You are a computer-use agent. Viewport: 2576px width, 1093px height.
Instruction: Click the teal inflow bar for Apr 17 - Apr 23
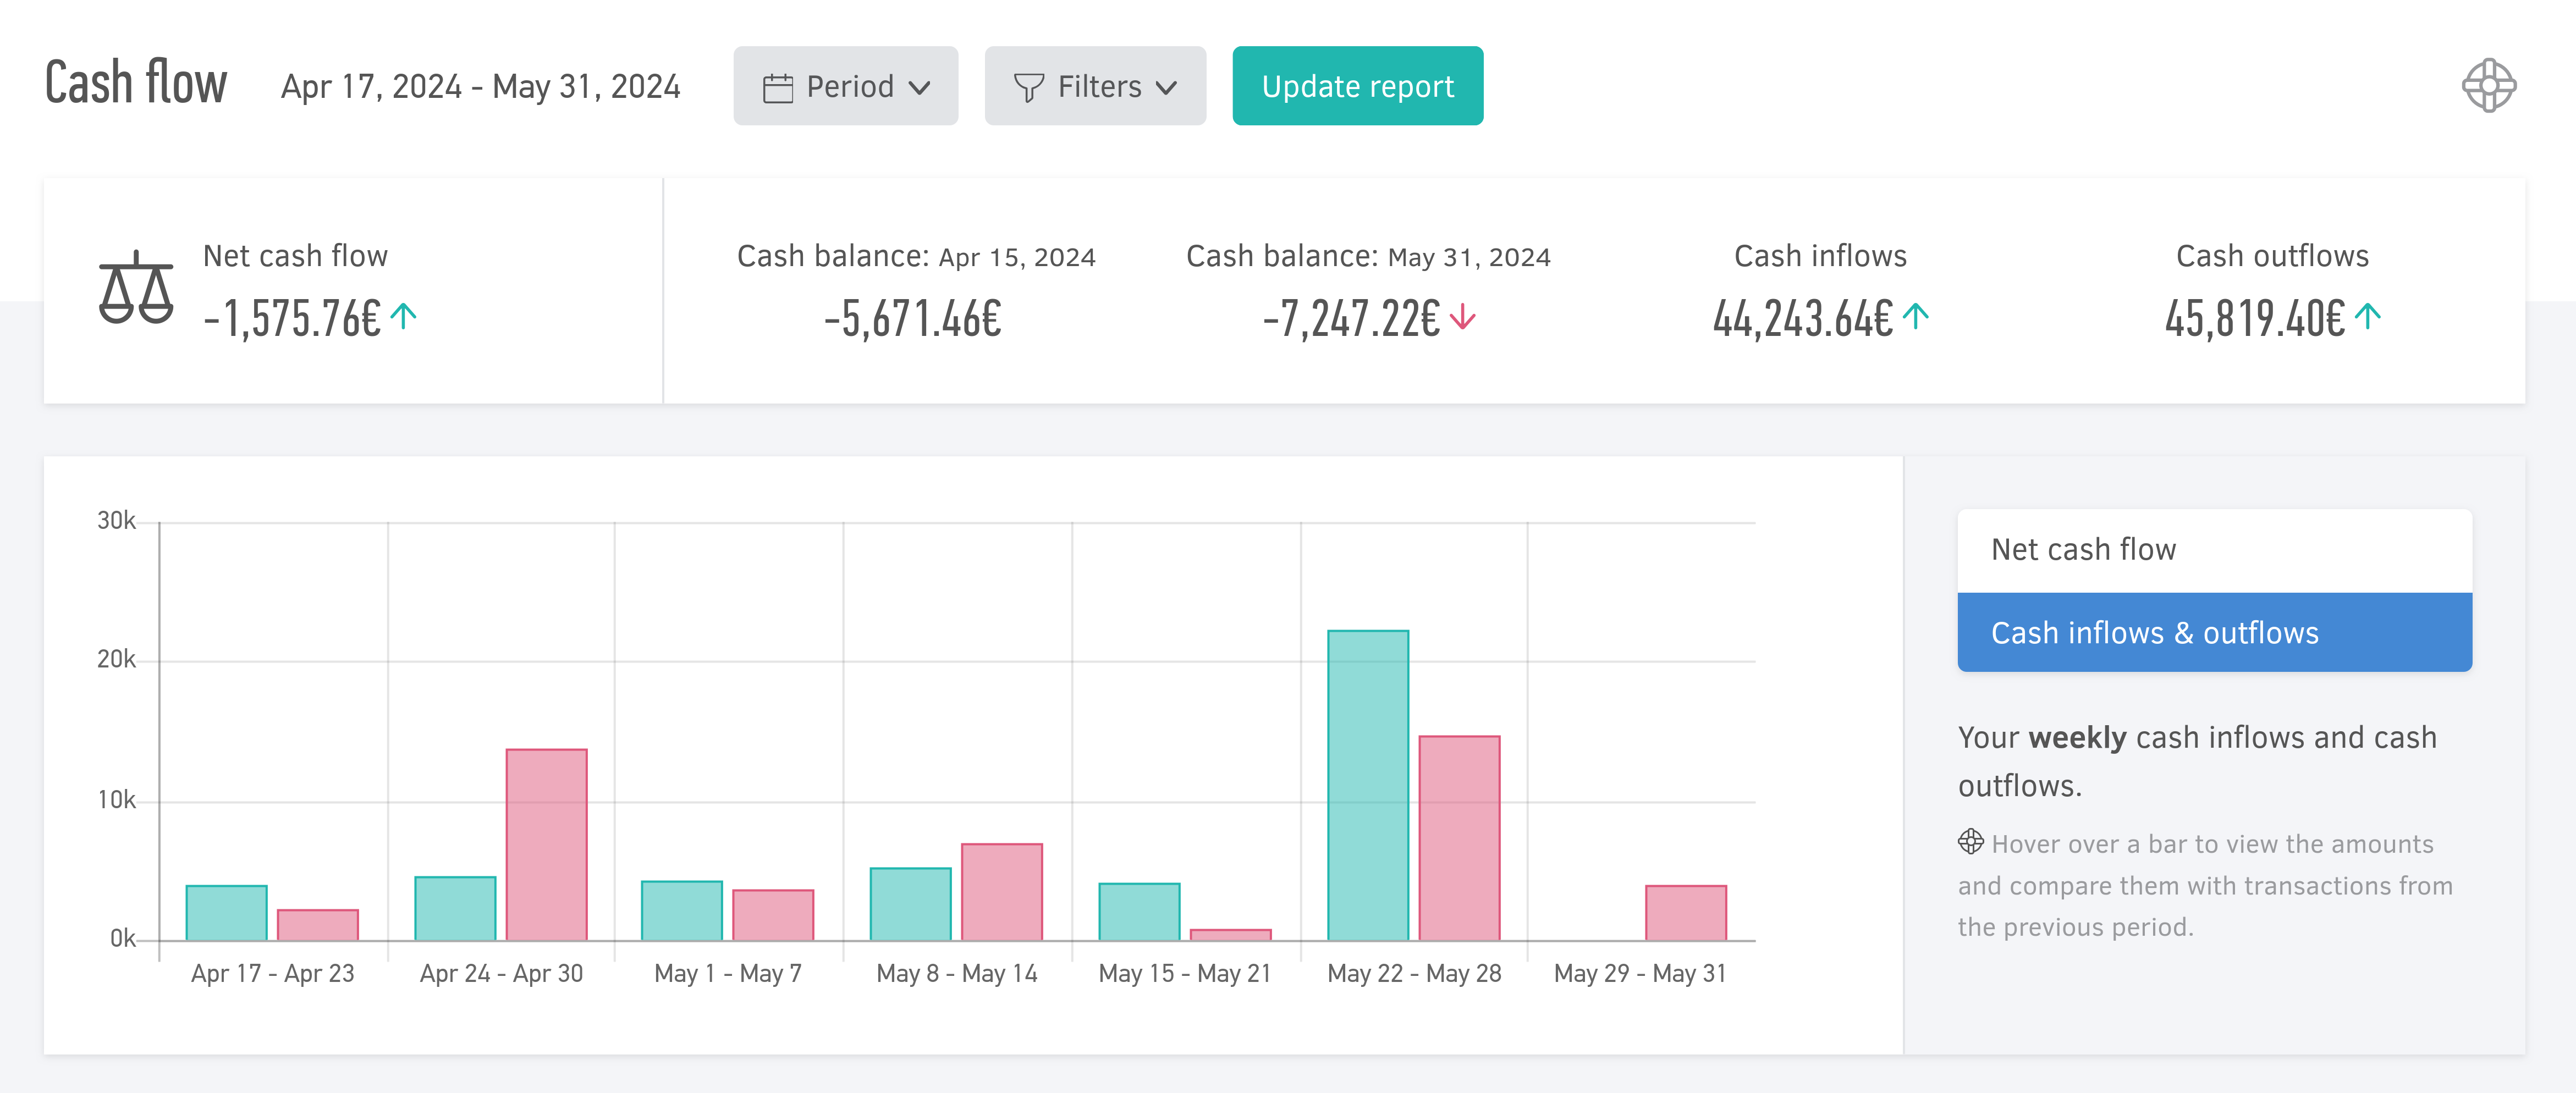pyautogui.click(x=226, y=912)
